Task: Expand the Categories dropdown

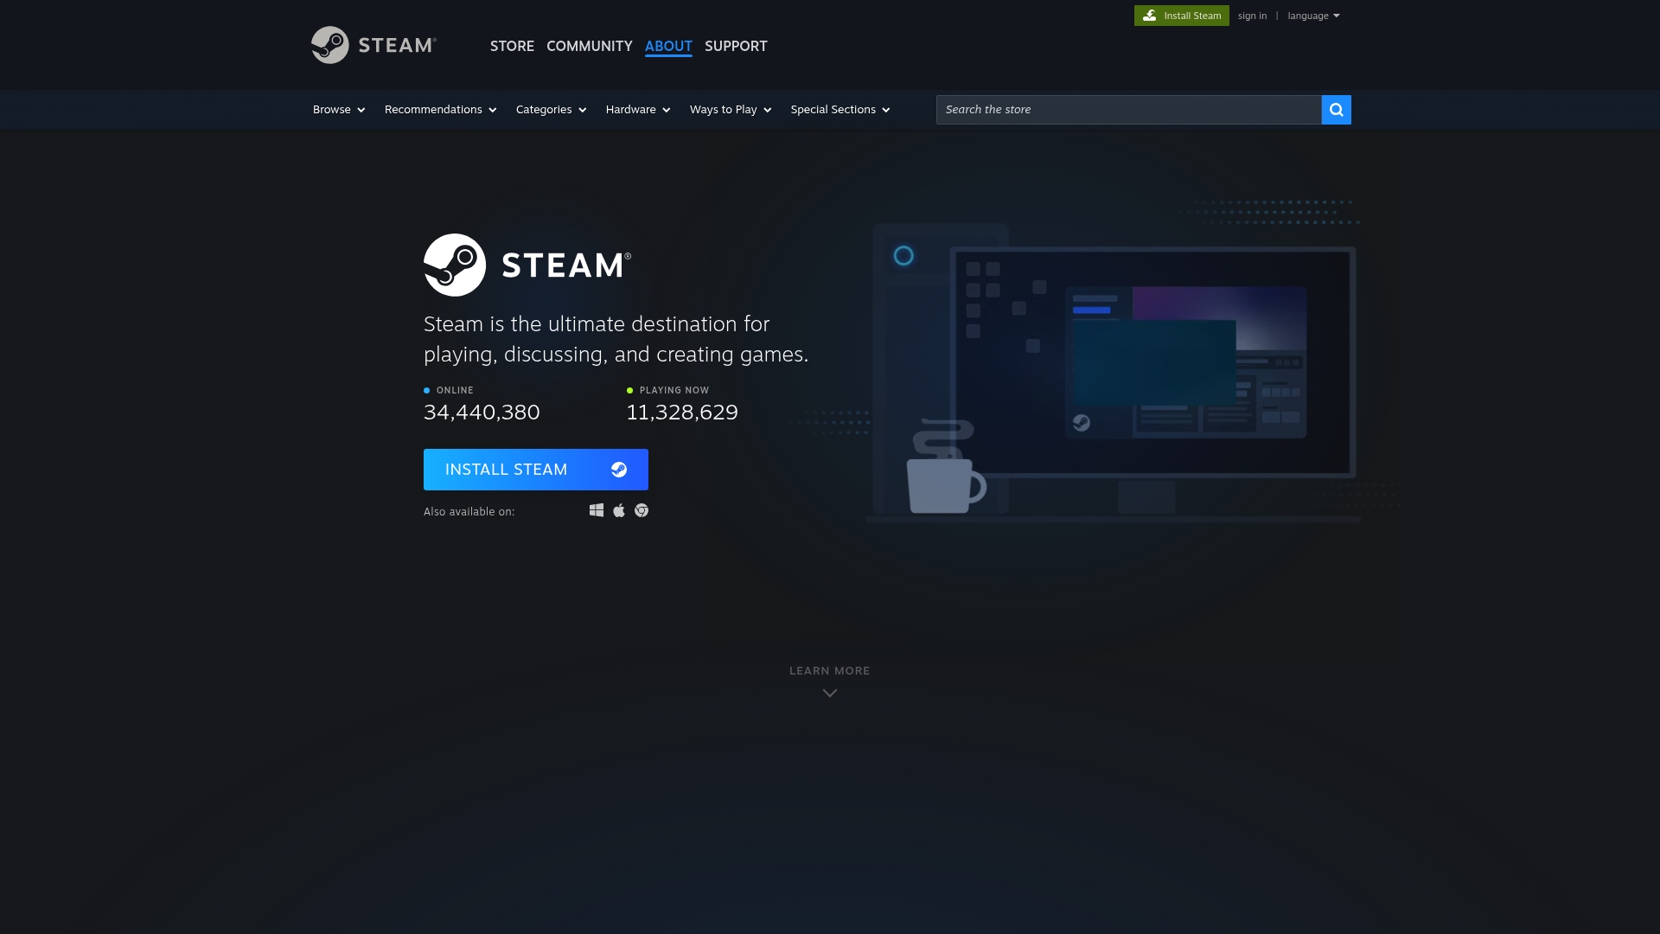Action: [x=552, y=110]
